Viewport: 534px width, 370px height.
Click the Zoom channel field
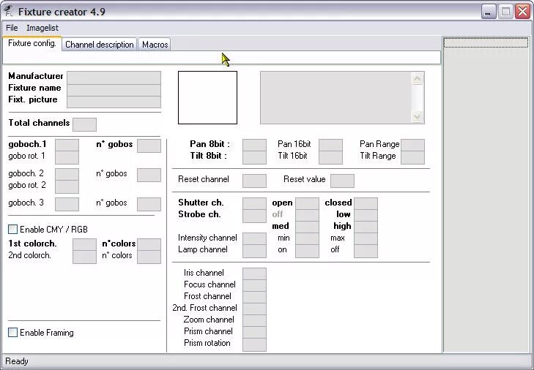[x=254, y=321]
